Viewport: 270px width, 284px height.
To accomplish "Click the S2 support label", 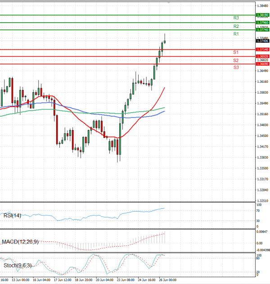I will (236, 60).
